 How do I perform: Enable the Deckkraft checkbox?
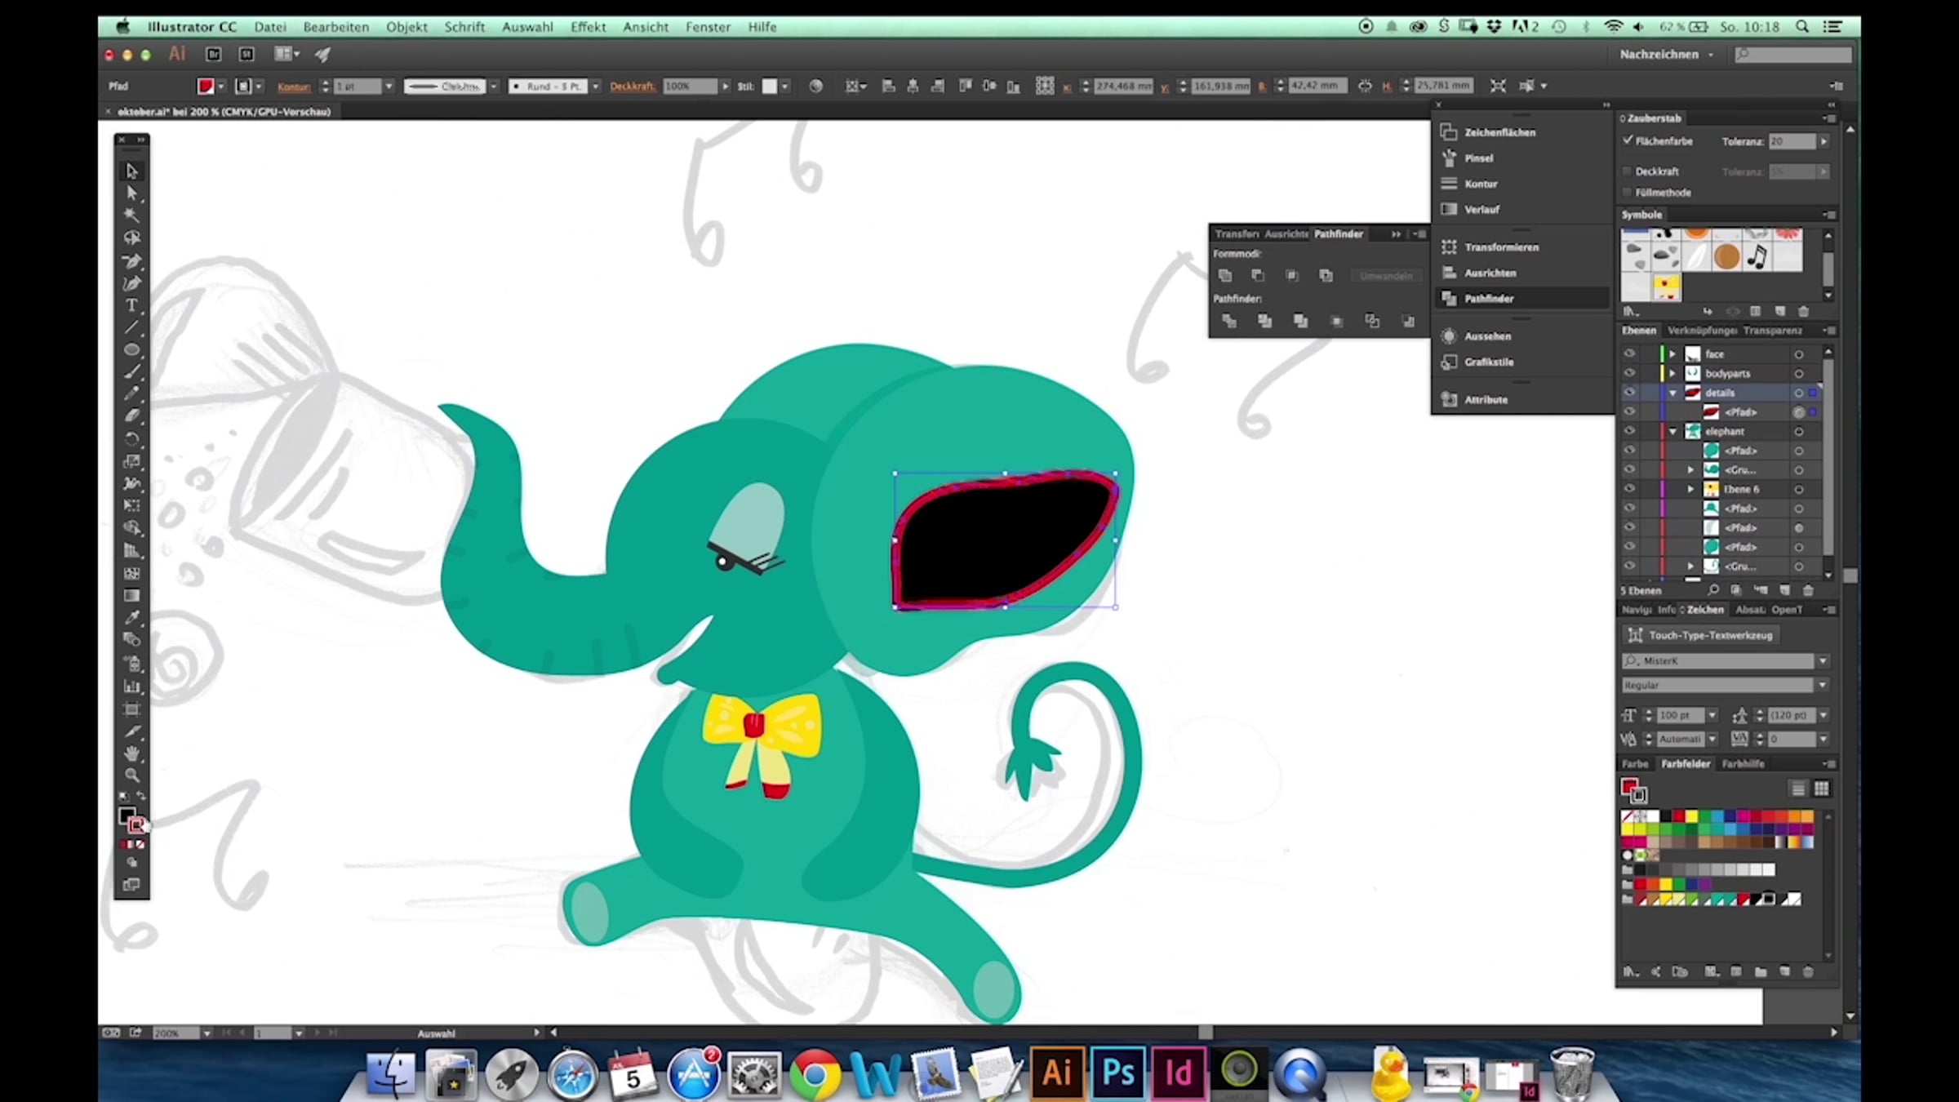point(1628,171)
